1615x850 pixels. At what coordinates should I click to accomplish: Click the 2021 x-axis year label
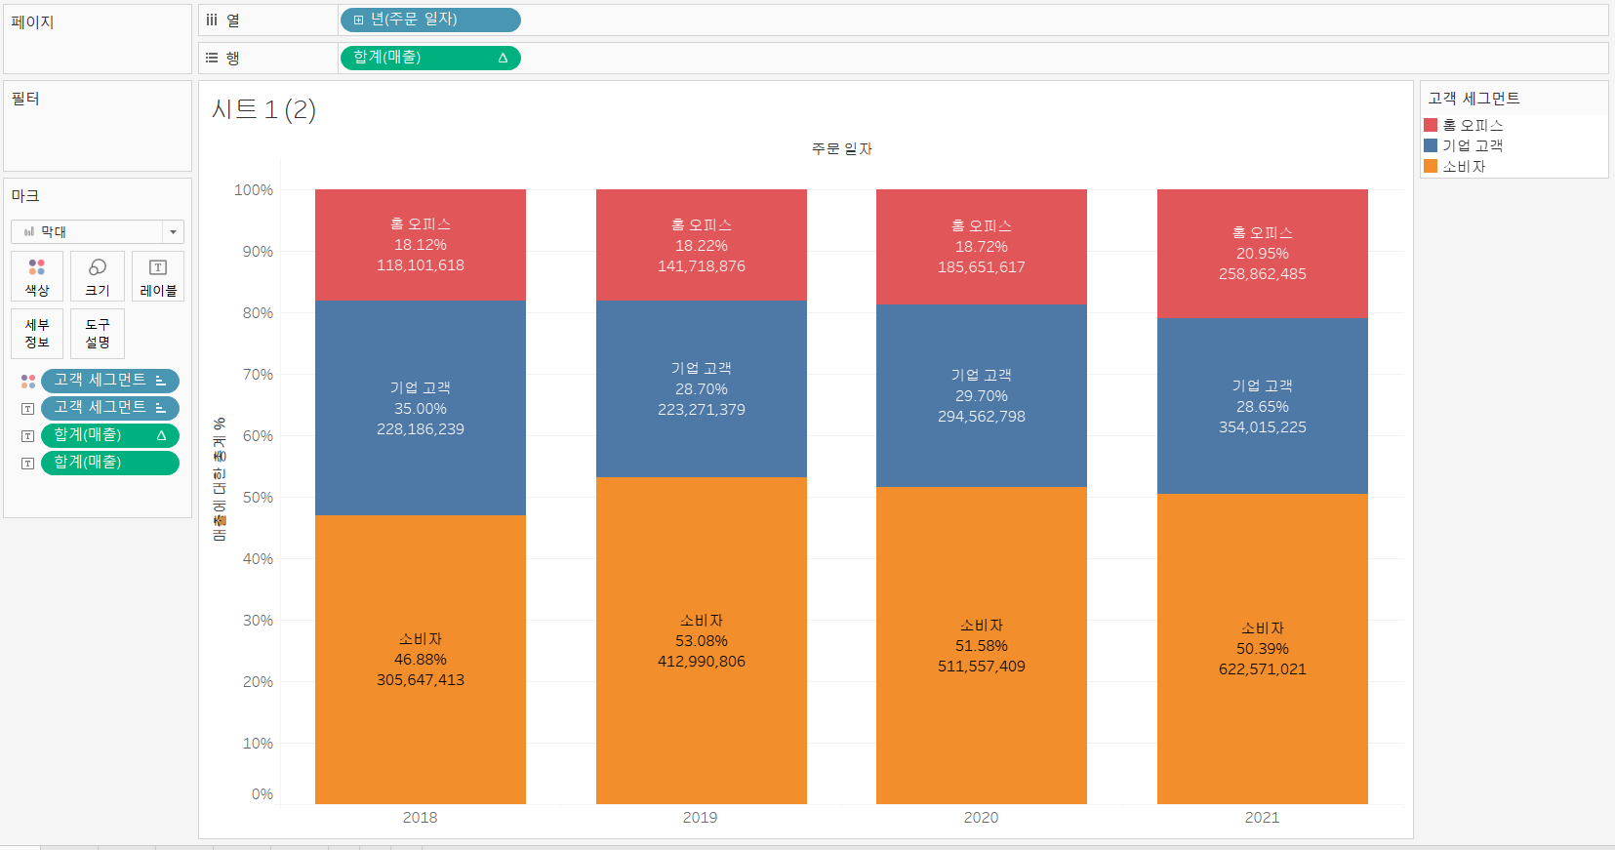[1263, 818]
